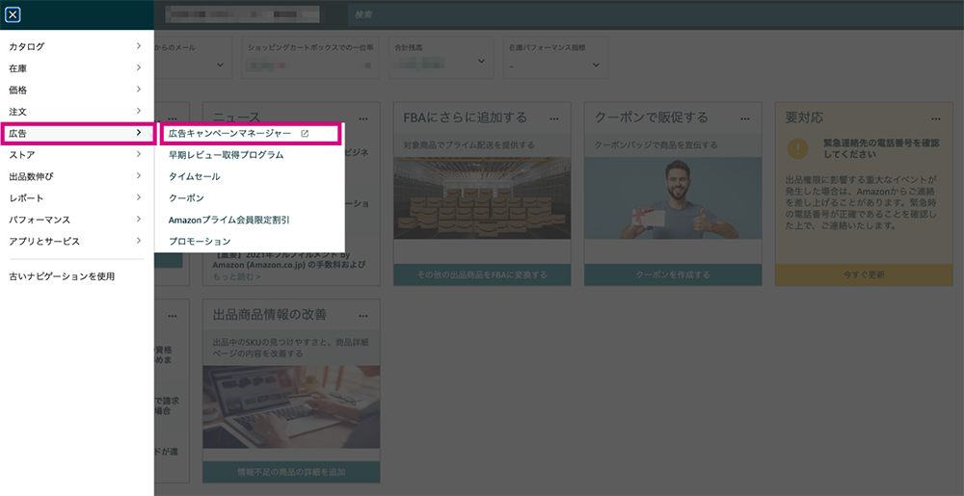Click external link icon beside 広告キャンペーンマネージャー
This screenshot has height=496, width=964.
click(305, 133)
